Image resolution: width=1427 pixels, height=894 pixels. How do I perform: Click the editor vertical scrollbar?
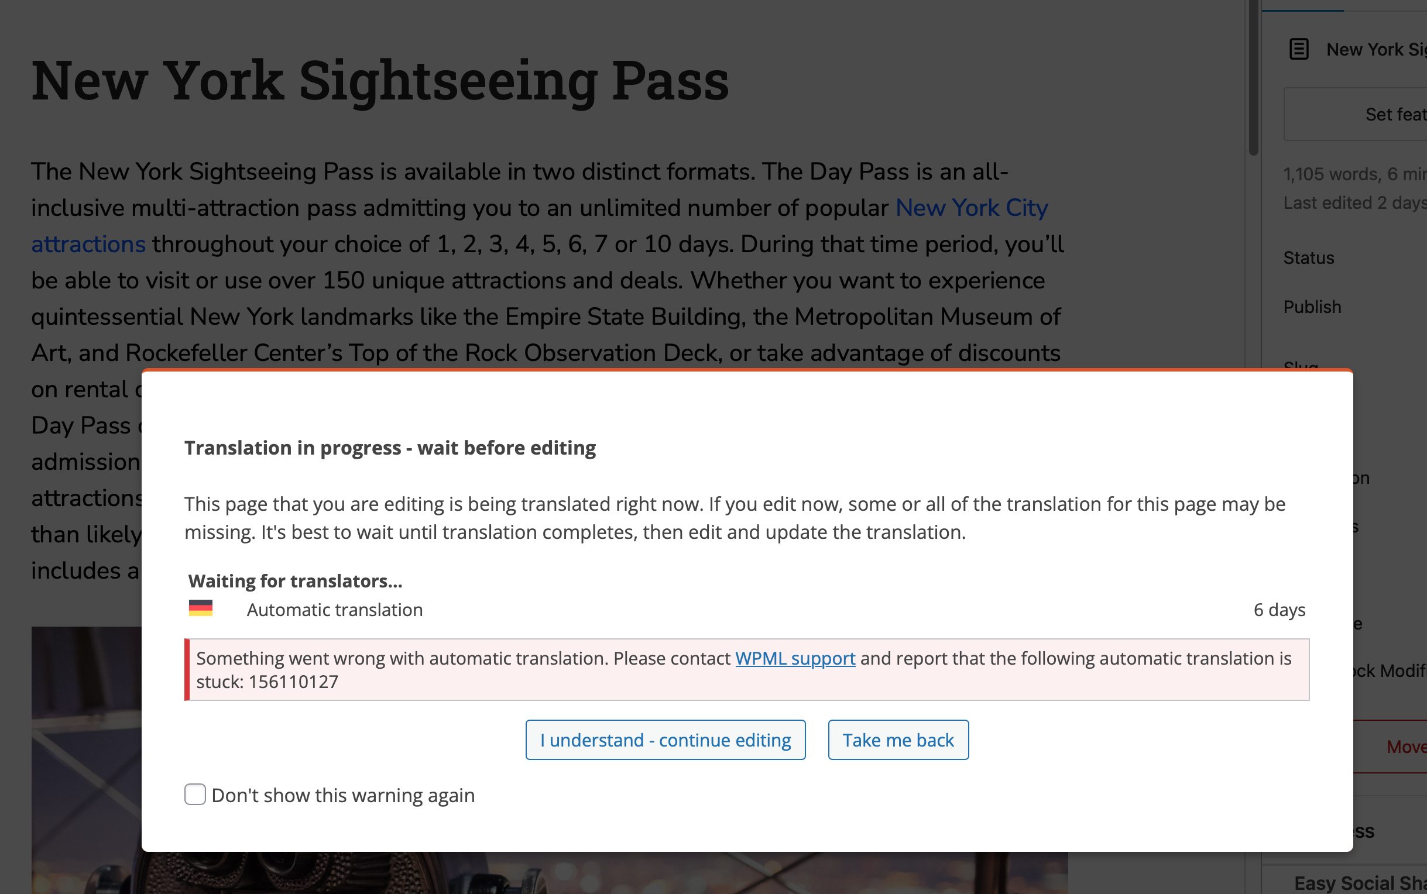click(1253, 77)
